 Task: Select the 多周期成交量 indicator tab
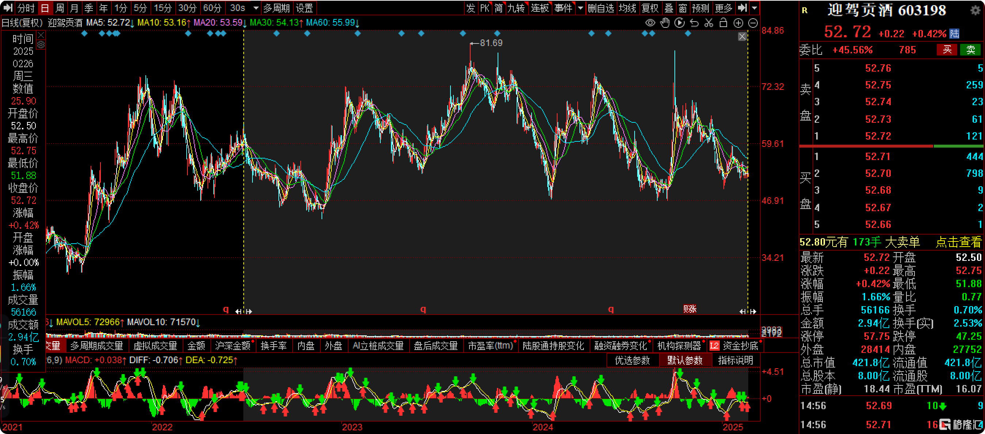pos(97,346)
